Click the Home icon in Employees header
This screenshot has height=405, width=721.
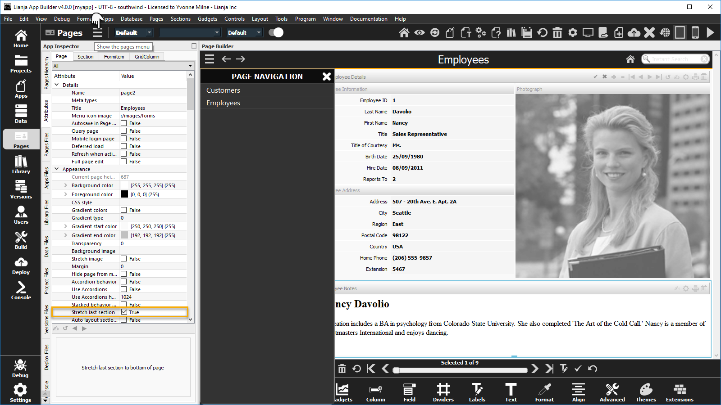point(630,59)
